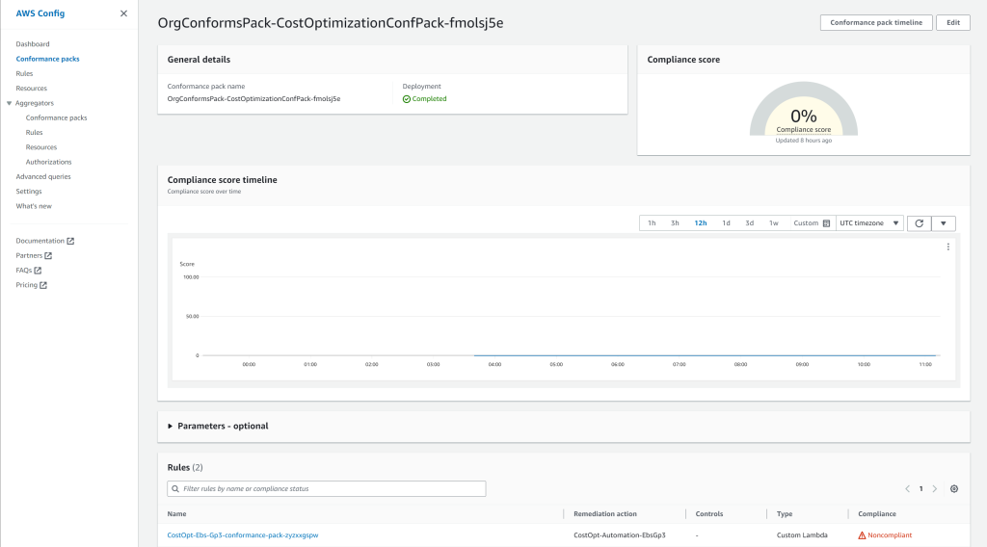Click the Type column header

coord(785,513)
